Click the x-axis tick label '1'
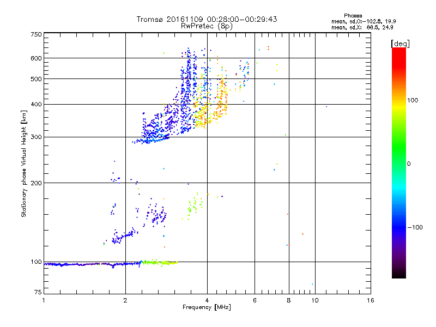 44,300
